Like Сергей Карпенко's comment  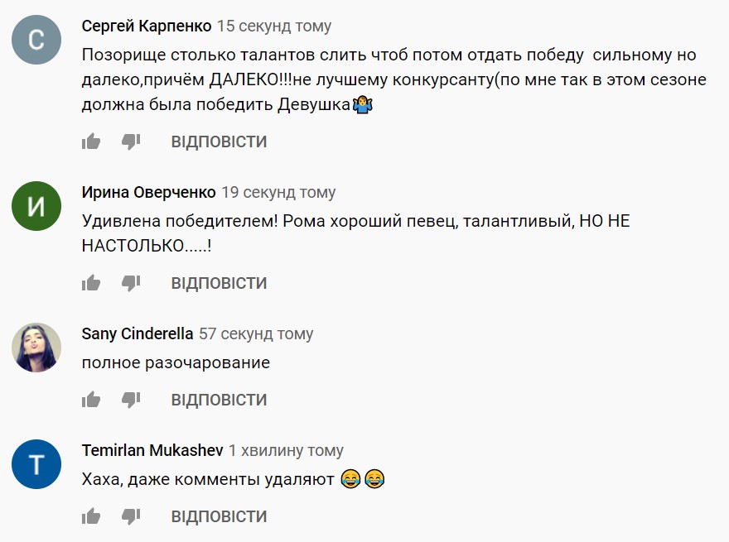click(91, 141)
